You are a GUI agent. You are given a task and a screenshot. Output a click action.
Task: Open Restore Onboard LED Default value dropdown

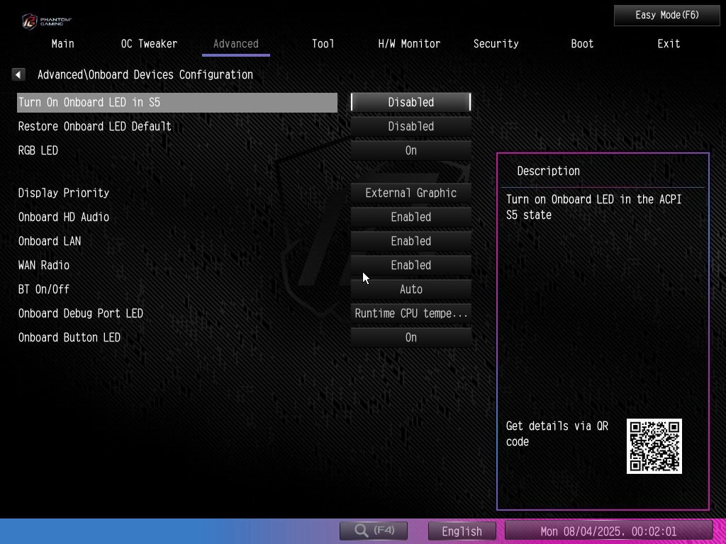[x=411, y=126]
